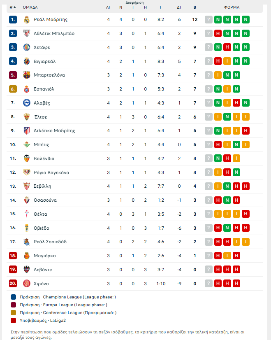Click the Girona crest in last place

point(27,284)
